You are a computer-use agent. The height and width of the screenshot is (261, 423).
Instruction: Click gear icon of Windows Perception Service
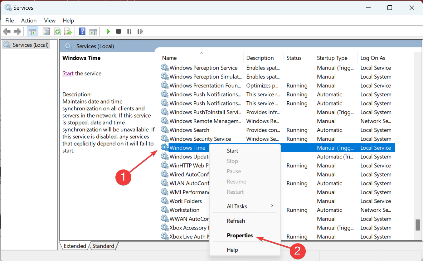point(164,68)
